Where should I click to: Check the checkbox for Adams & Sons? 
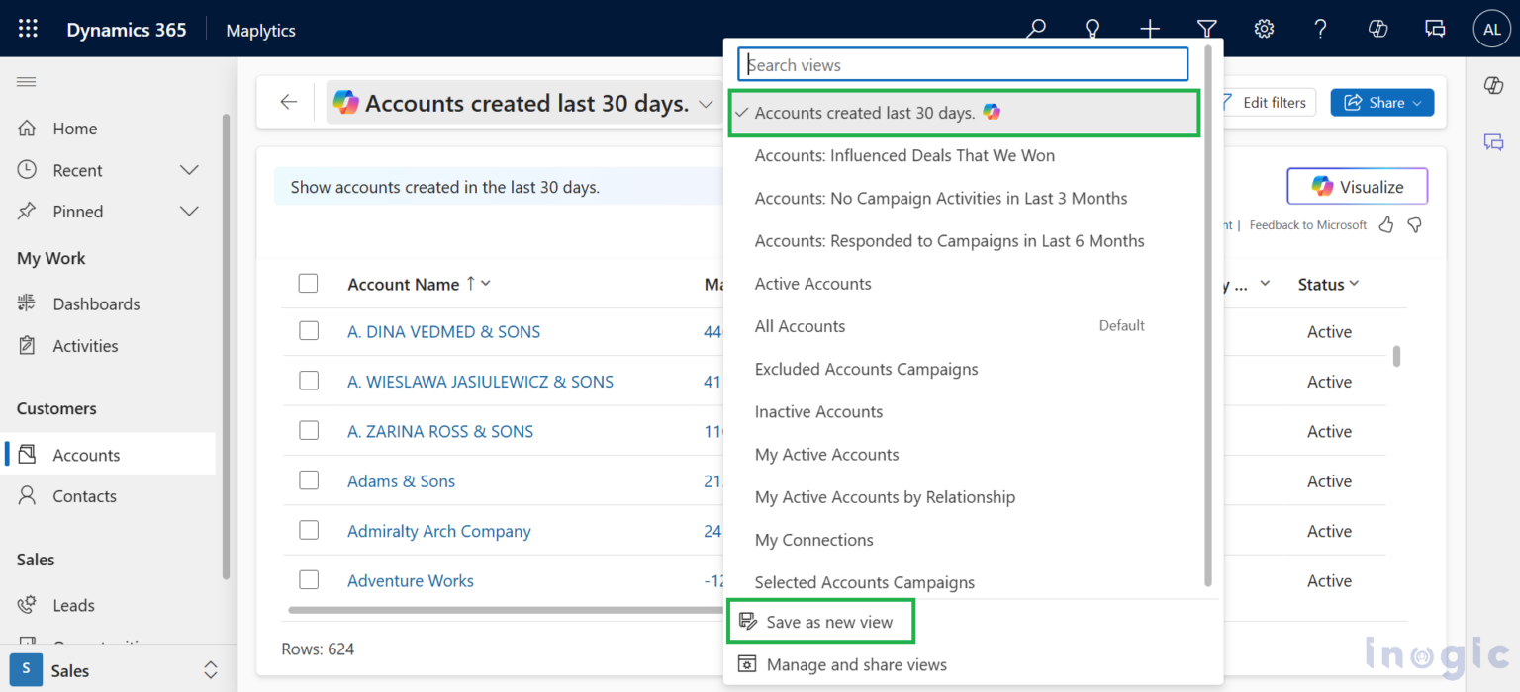pos(308,480)
